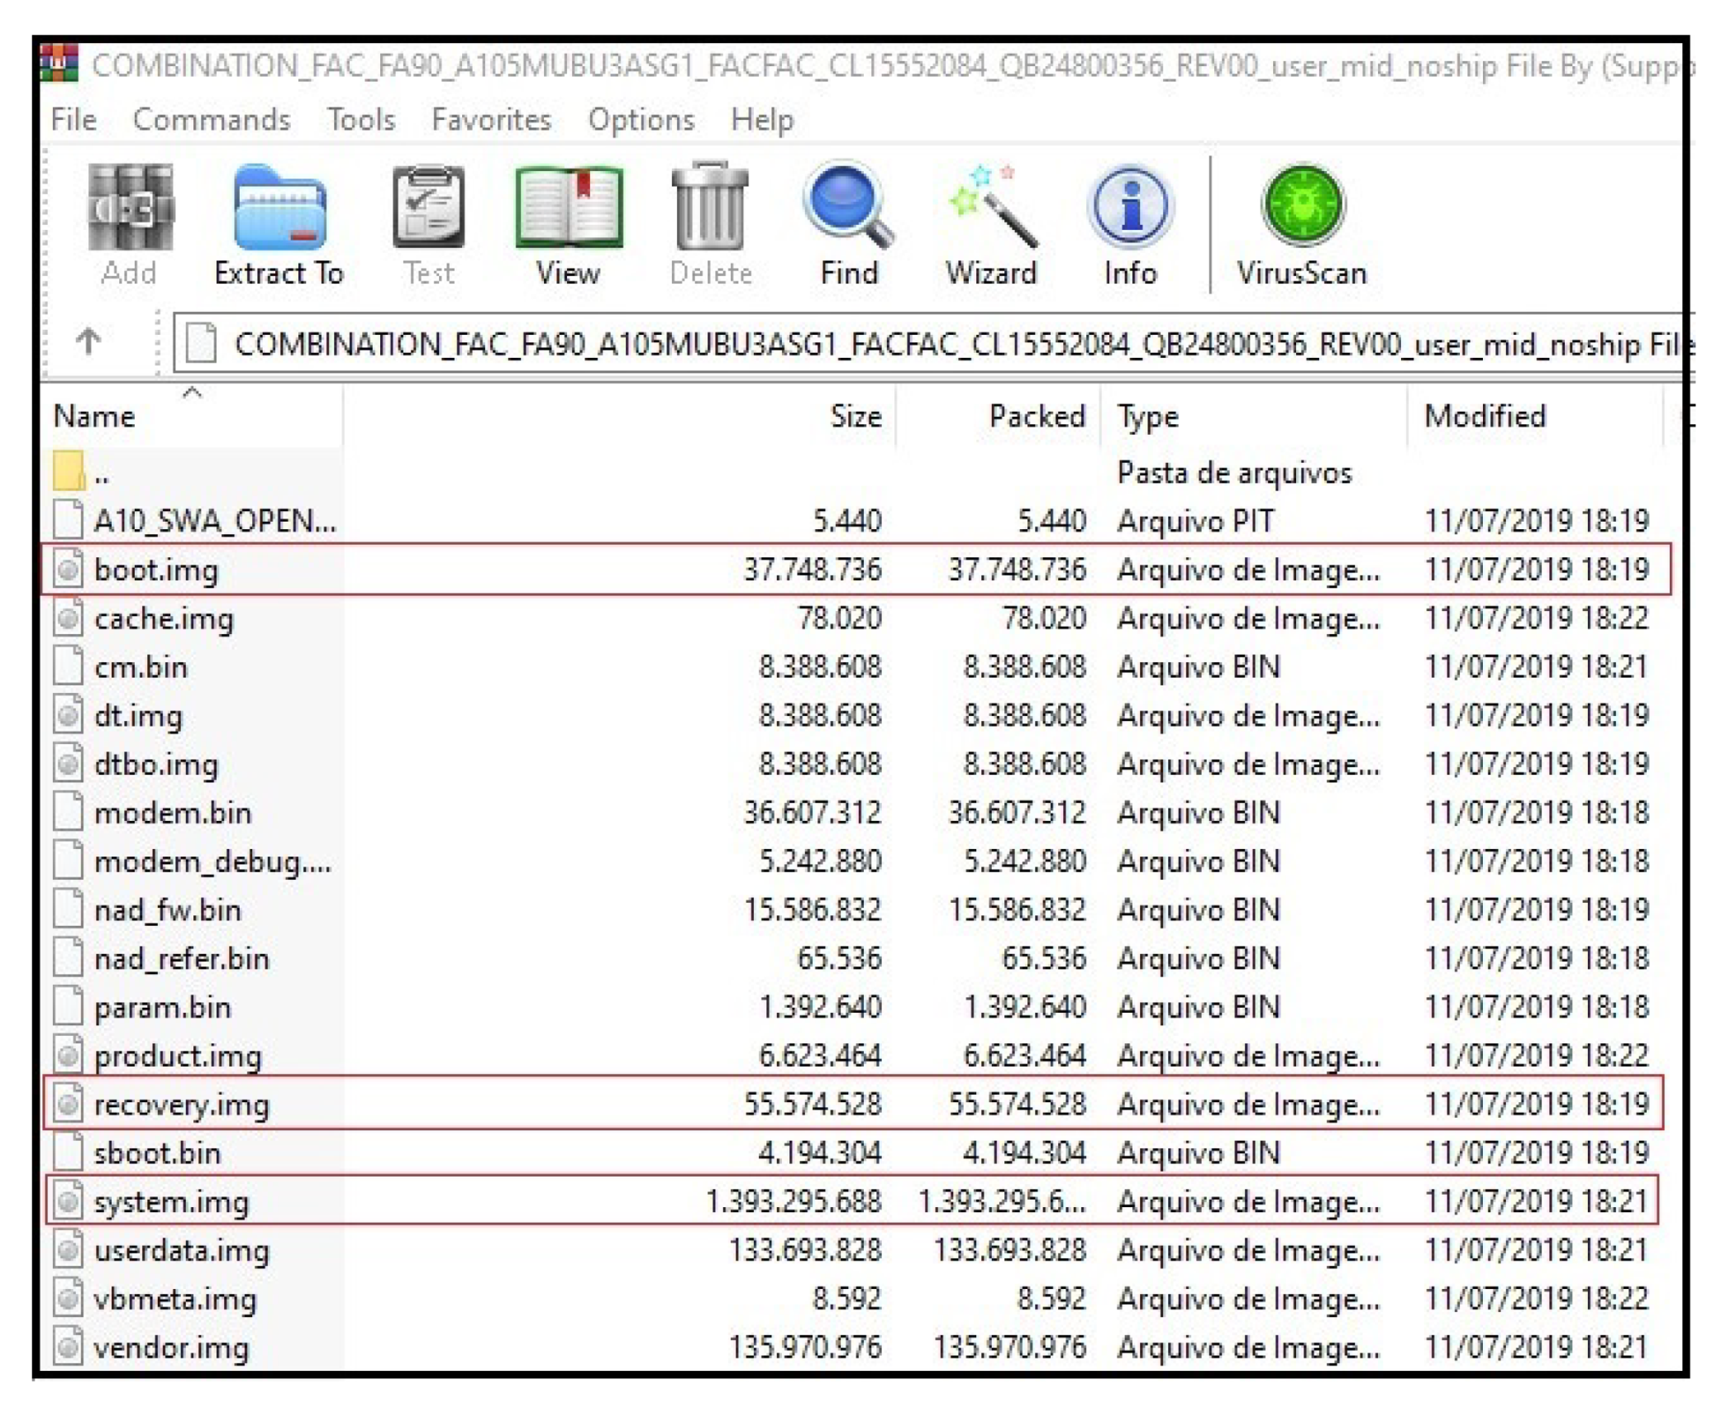1721x1408 pixels.
Task: Run the Test archive tool
Action: pyautogui.click(x=428, y=207)
